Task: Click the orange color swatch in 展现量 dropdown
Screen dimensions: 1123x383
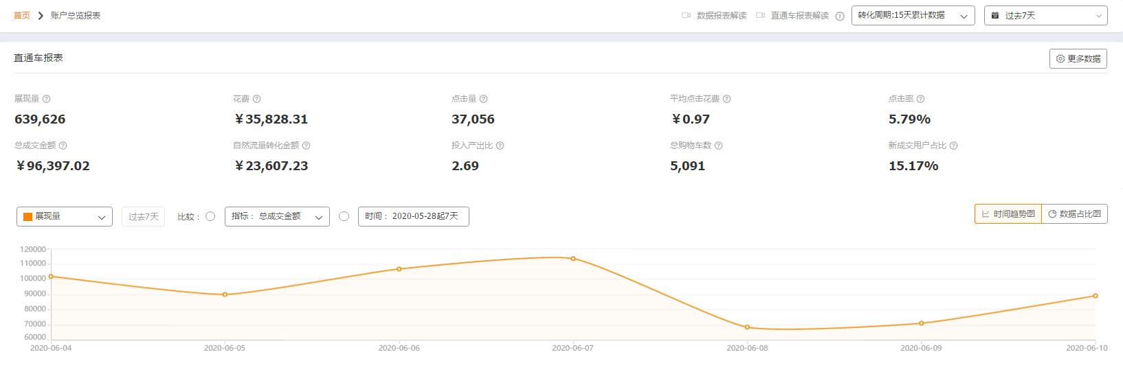Action: pyautogui.click(x=28, y=217)
